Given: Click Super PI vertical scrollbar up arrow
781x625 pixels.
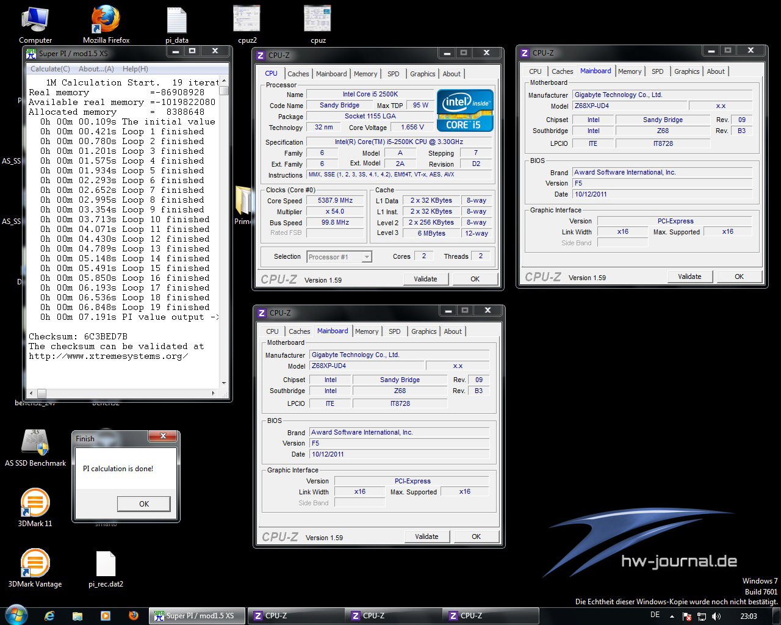Looking at the screenshot, I should coord(224,81).
